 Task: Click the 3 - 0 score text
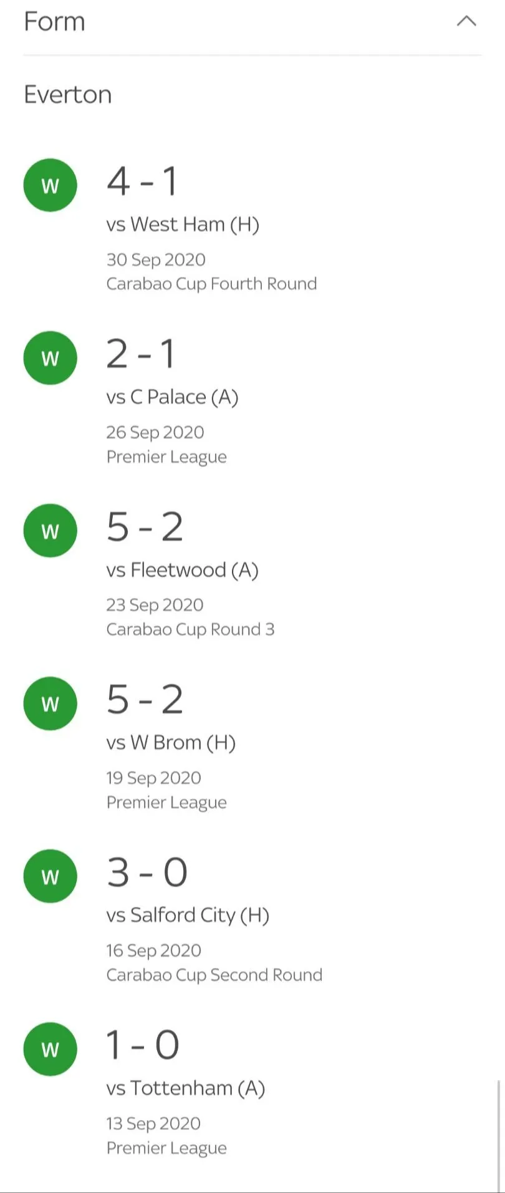click(x=147, y=872)
